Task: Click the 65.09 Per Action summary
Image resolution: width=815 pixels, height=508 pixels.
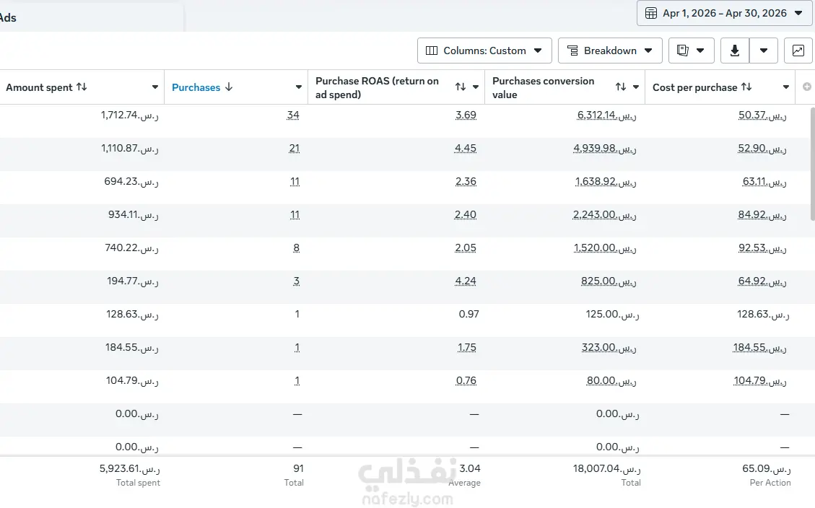Action: coord(767,468)
